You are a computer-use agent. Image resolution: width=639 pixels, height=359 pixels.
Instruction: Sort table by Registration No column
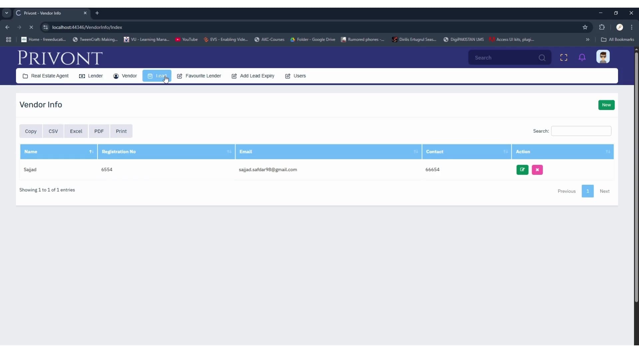[x=166, y=152]
